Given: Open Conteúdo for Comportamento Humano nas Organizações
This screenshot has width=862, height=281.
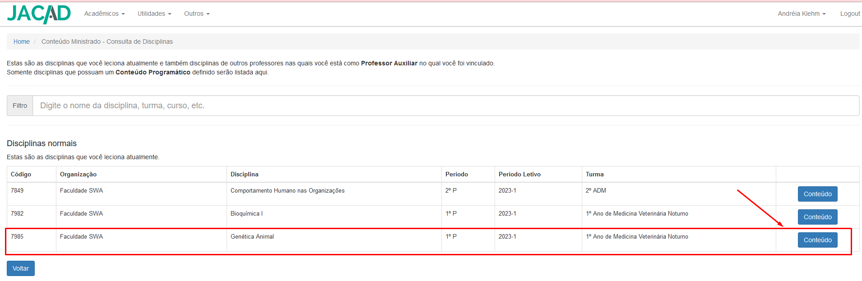Looking at the screenshot, I should (x=817, y=194).
